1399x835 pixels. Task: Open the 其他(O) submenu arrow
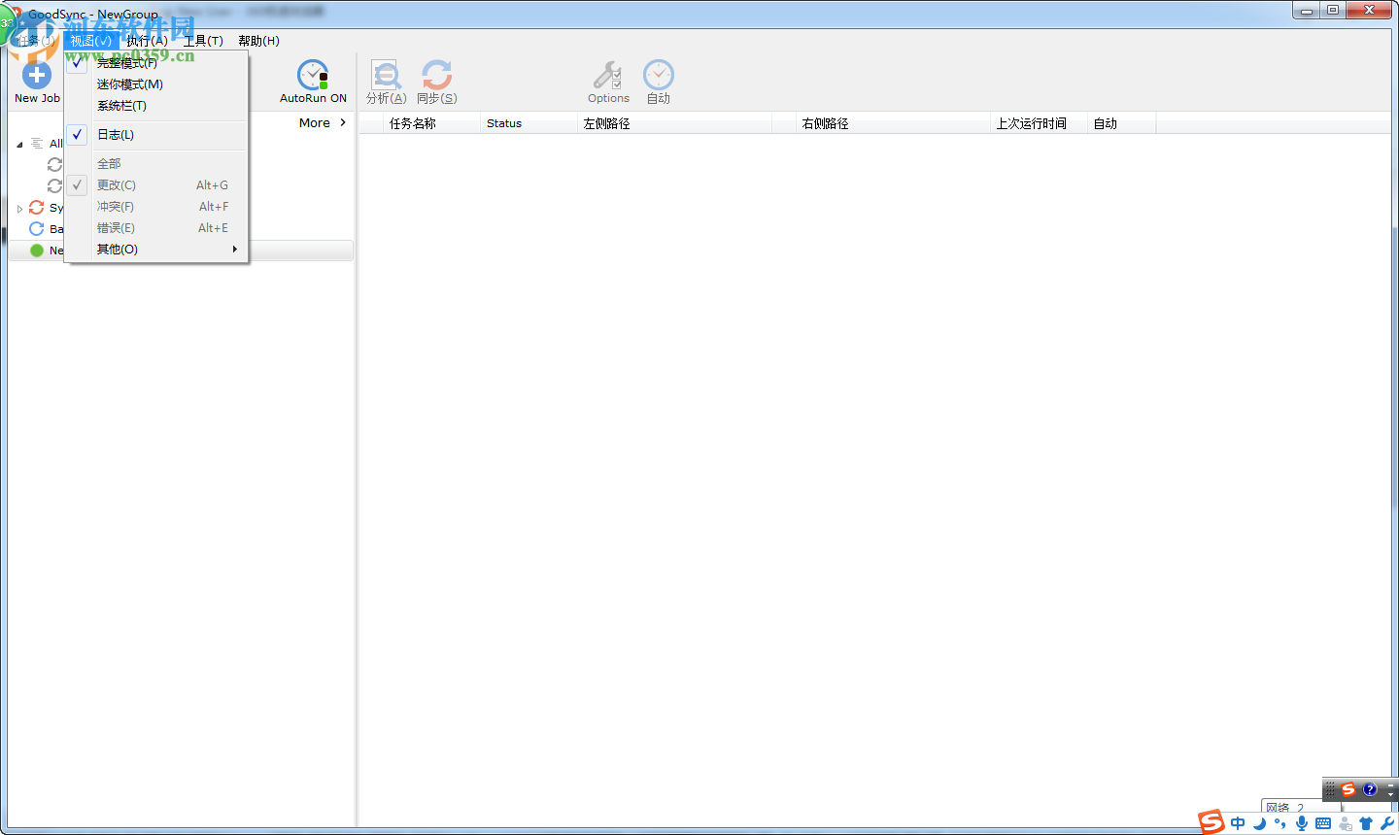point(235,250)
